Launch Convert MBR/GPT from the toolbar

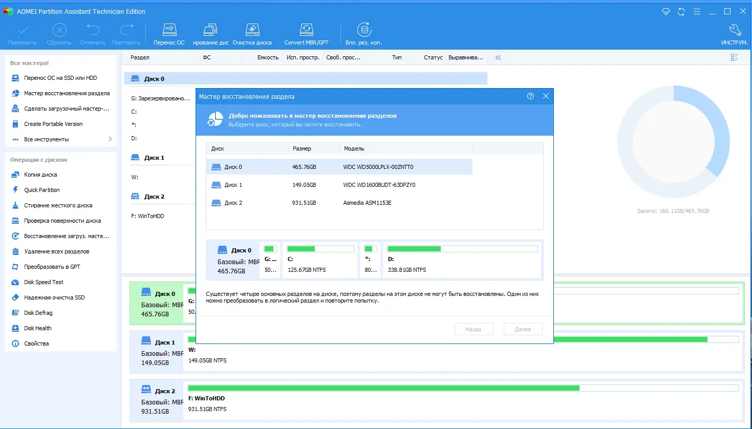[306, 30]
